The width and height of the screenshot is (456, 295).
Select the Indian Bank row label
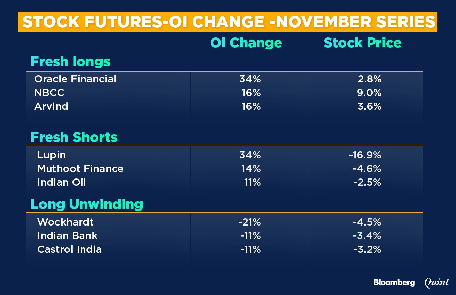pos(67,236)
